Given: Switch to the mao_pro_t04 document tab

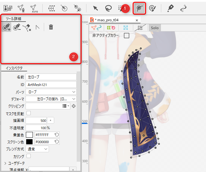Looking at the screenshot, I should click(x=106, y=20).
